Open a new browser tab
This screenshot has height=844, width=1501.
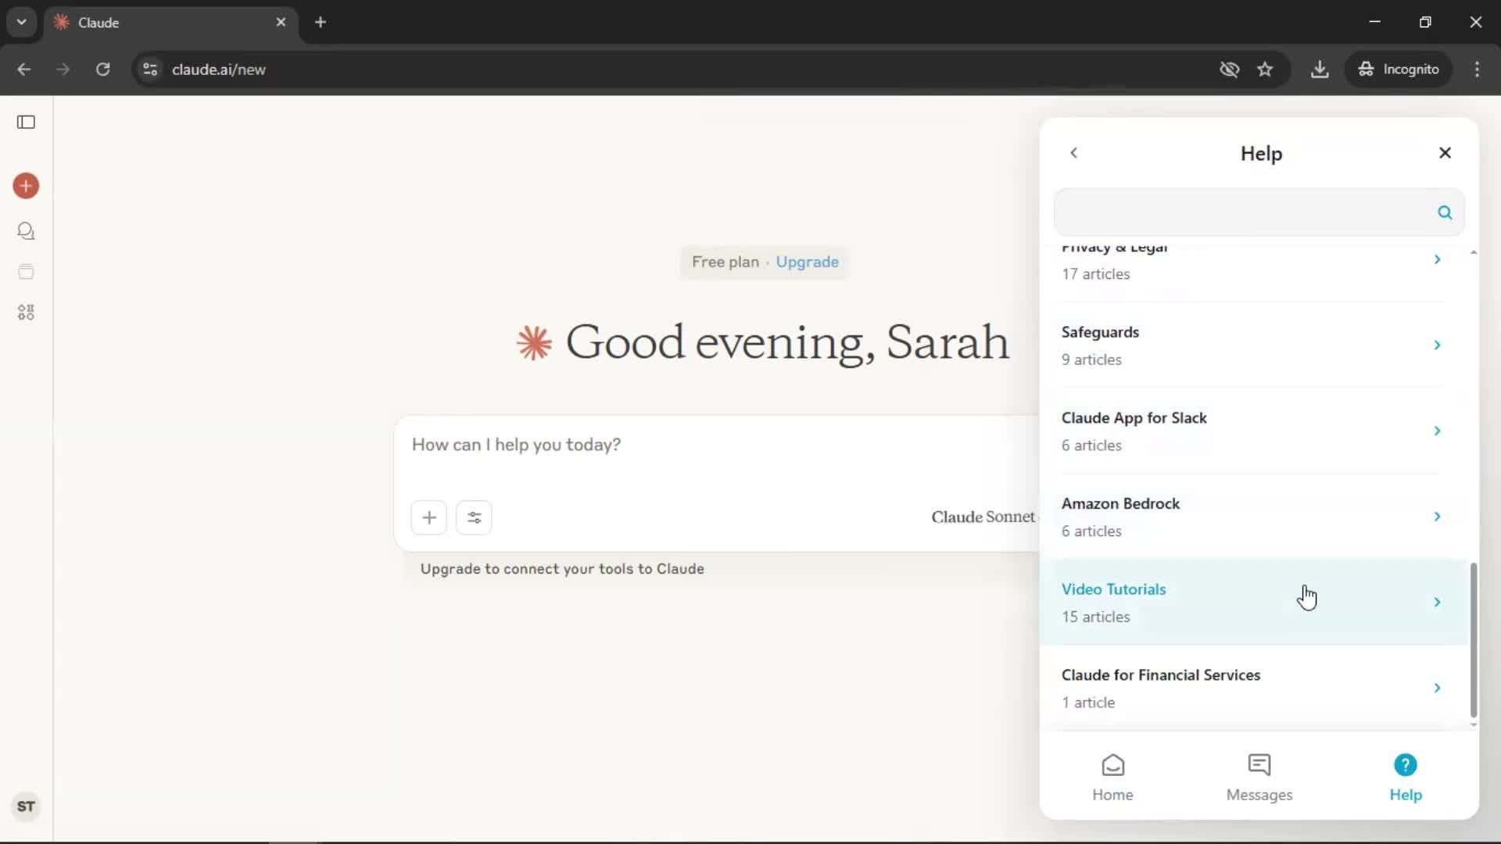point(321,22)
